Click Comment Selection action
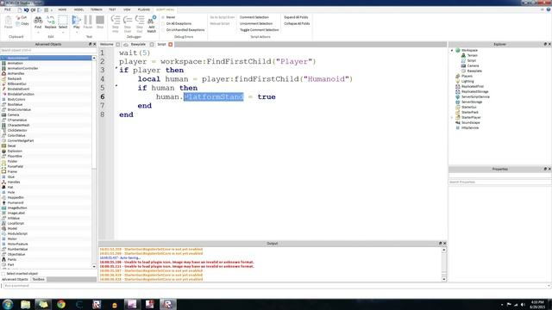 pyautogui.click(x=254, y=17)
